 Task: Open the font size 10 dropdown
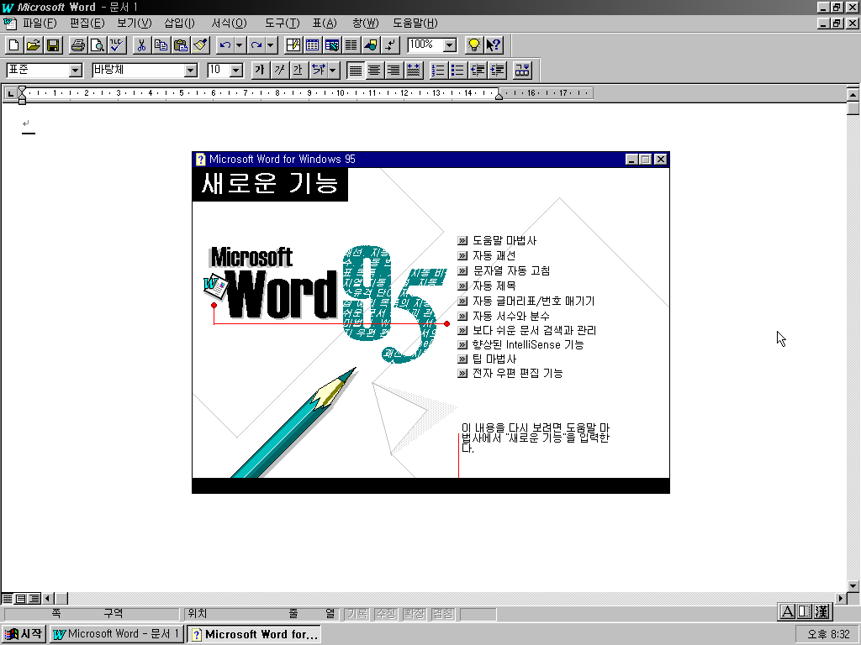(x=236, y=71)
